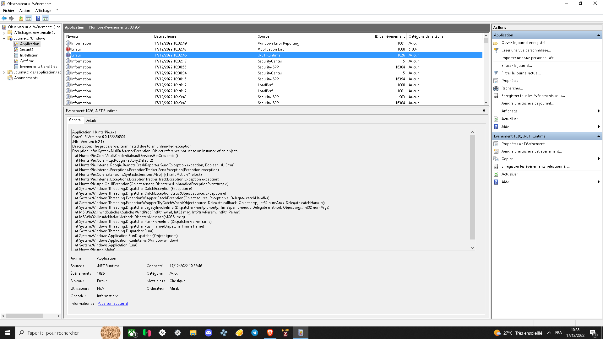The image size is (603, 339).
Task: Select the Système log in the tree
Action: [x=27, y=61]
